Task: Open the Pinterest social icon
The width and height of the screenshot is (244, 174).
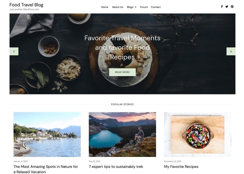Action: [232, 6]
